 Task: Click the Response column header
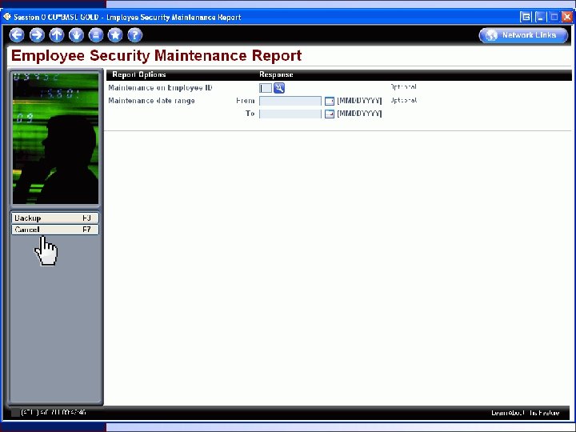coord(276,74)
